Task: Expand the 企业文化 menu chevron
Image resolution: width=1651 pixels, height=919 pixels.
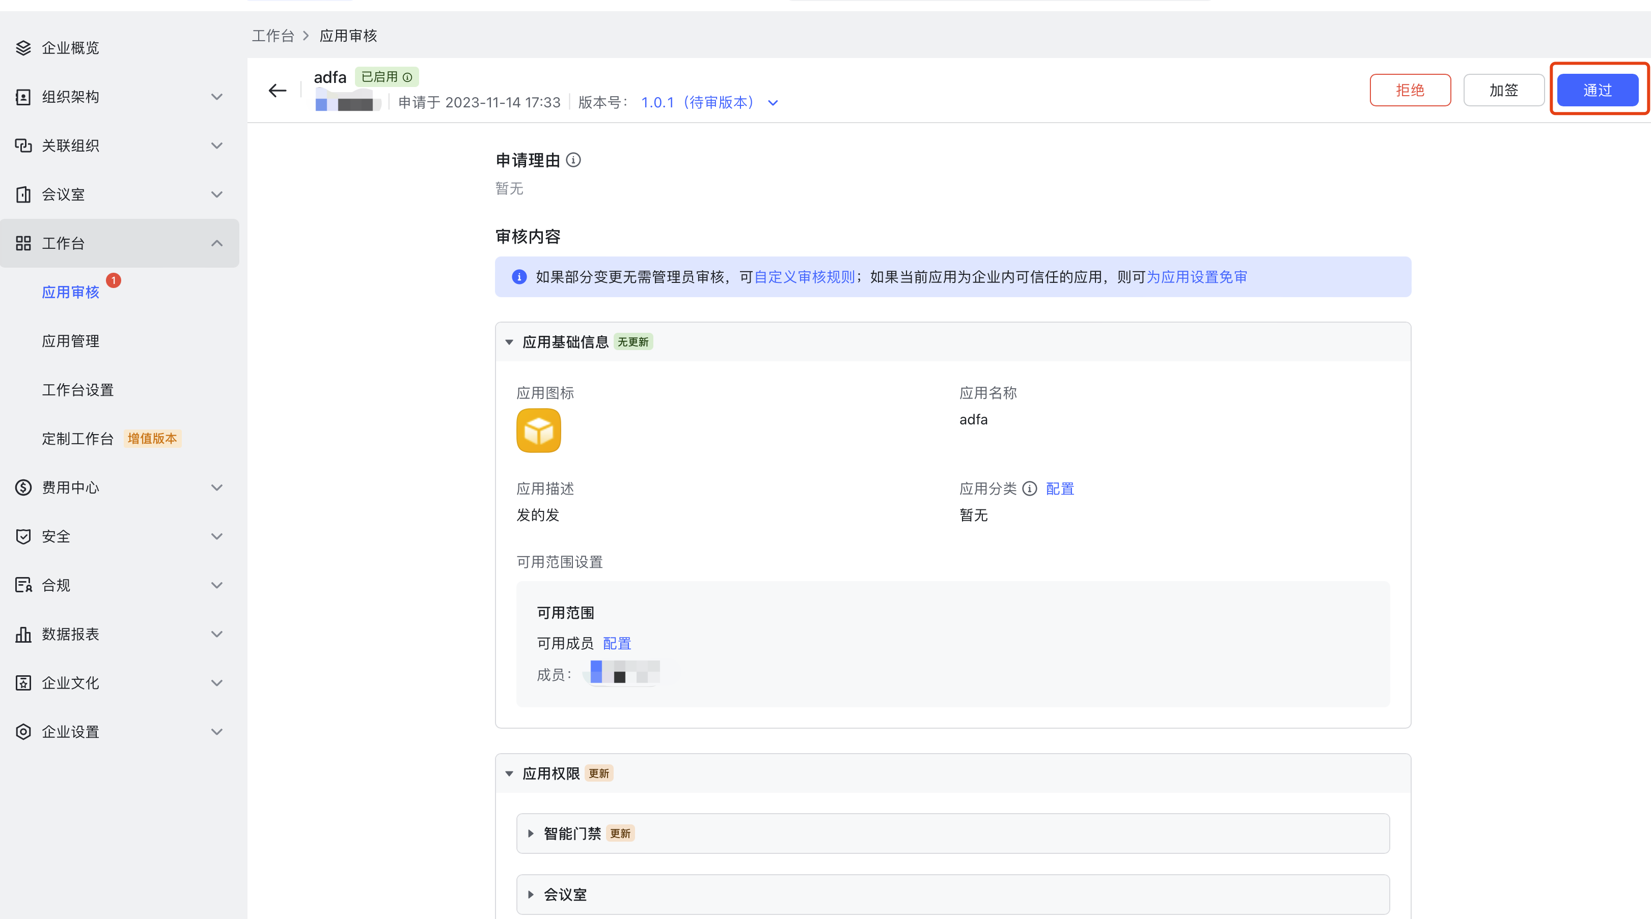Action: pos(216,683)
